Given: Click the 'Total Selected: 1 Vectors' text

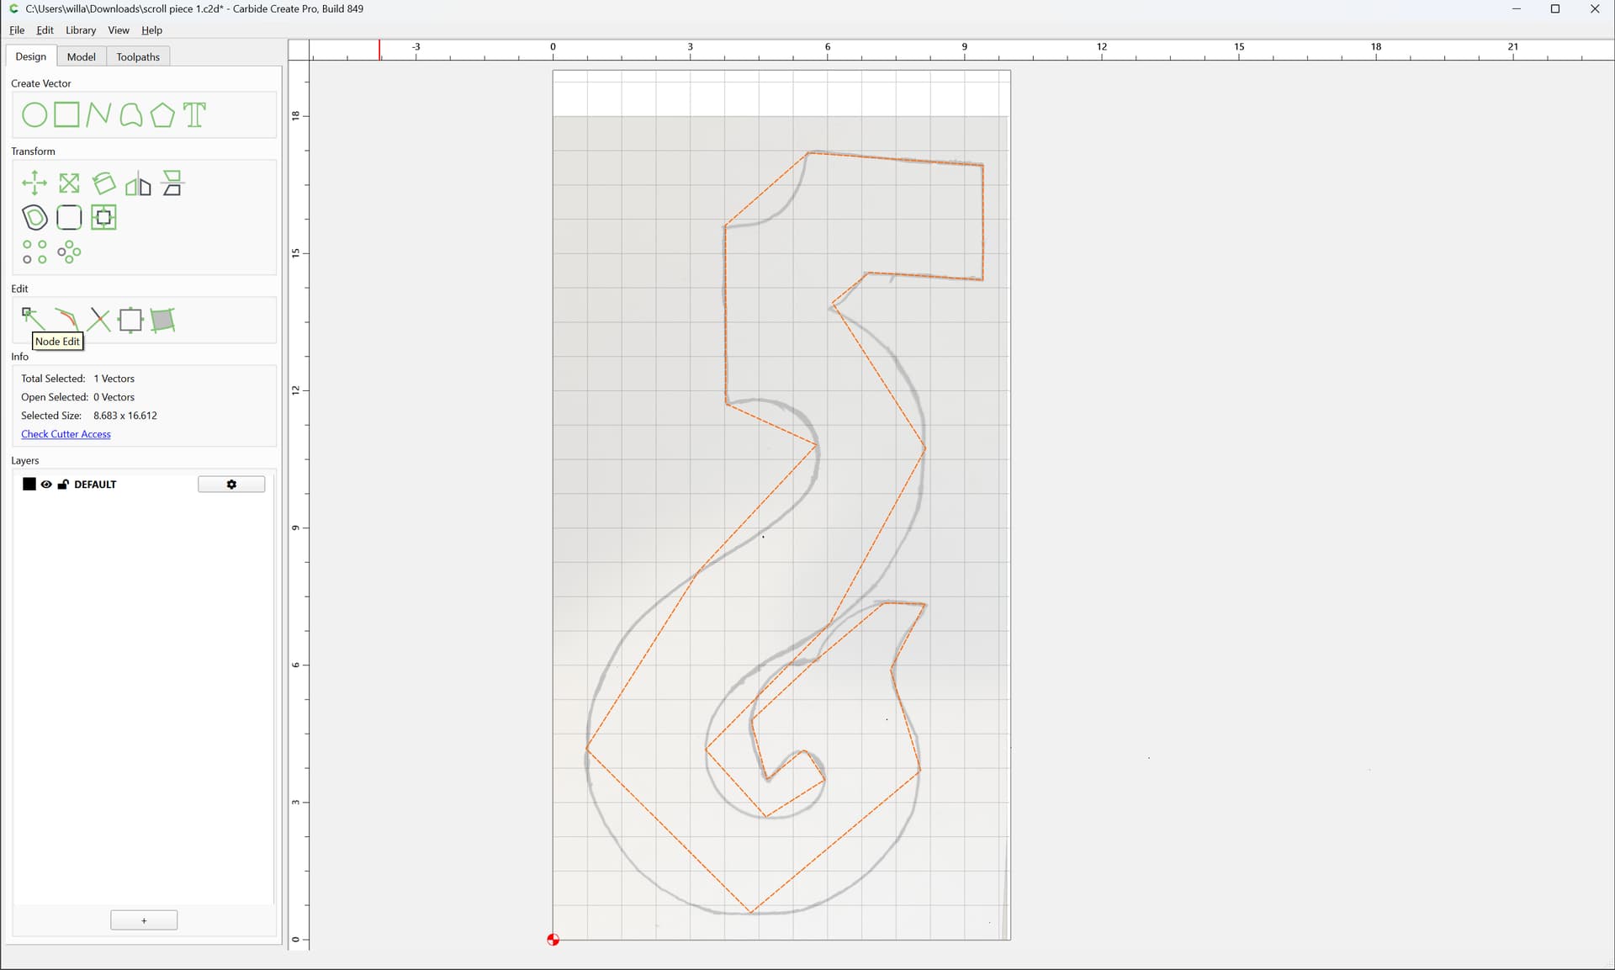Looking at the screenshot, I should click(77, 379).
